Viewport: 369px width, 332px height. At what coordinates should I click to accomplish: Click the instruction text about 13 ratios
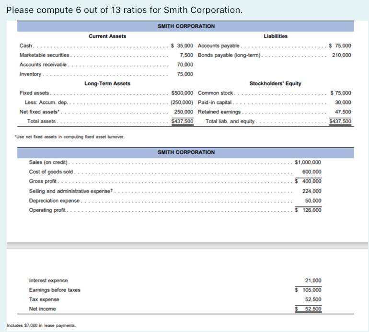pyautogui.click(x=124, y=10)
